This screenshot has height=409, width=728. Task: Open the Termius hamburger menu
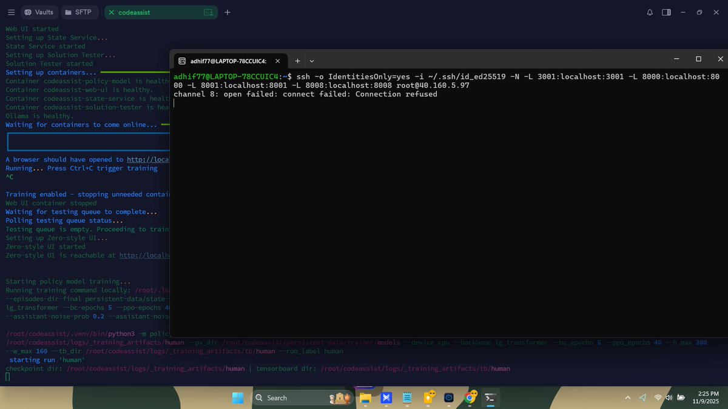[x=11, y=12]
